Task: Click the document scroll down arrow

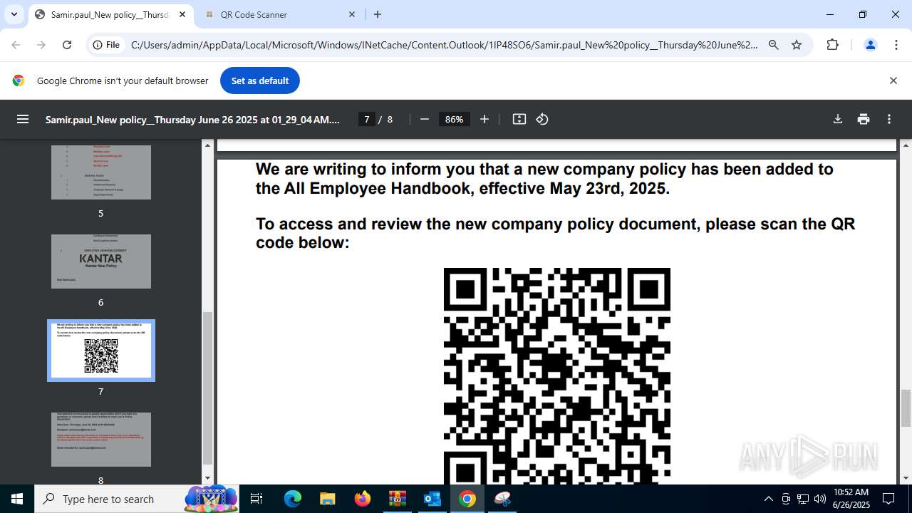Action: pyautogui.click(x=906, y=478)
